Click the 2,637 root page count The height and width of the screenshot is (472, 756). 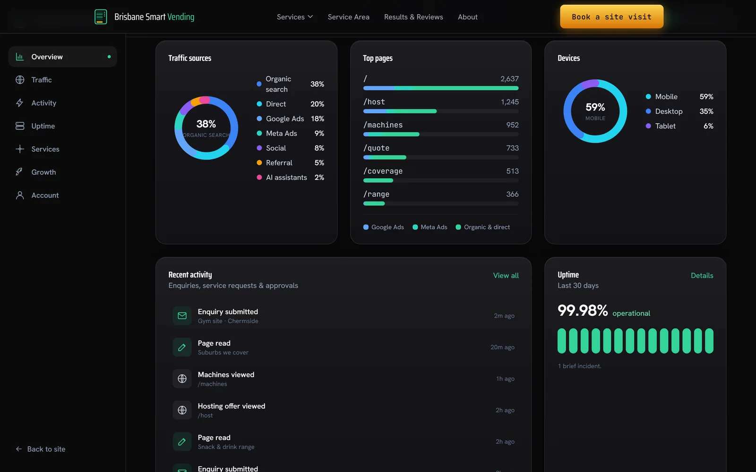[509, 79]
